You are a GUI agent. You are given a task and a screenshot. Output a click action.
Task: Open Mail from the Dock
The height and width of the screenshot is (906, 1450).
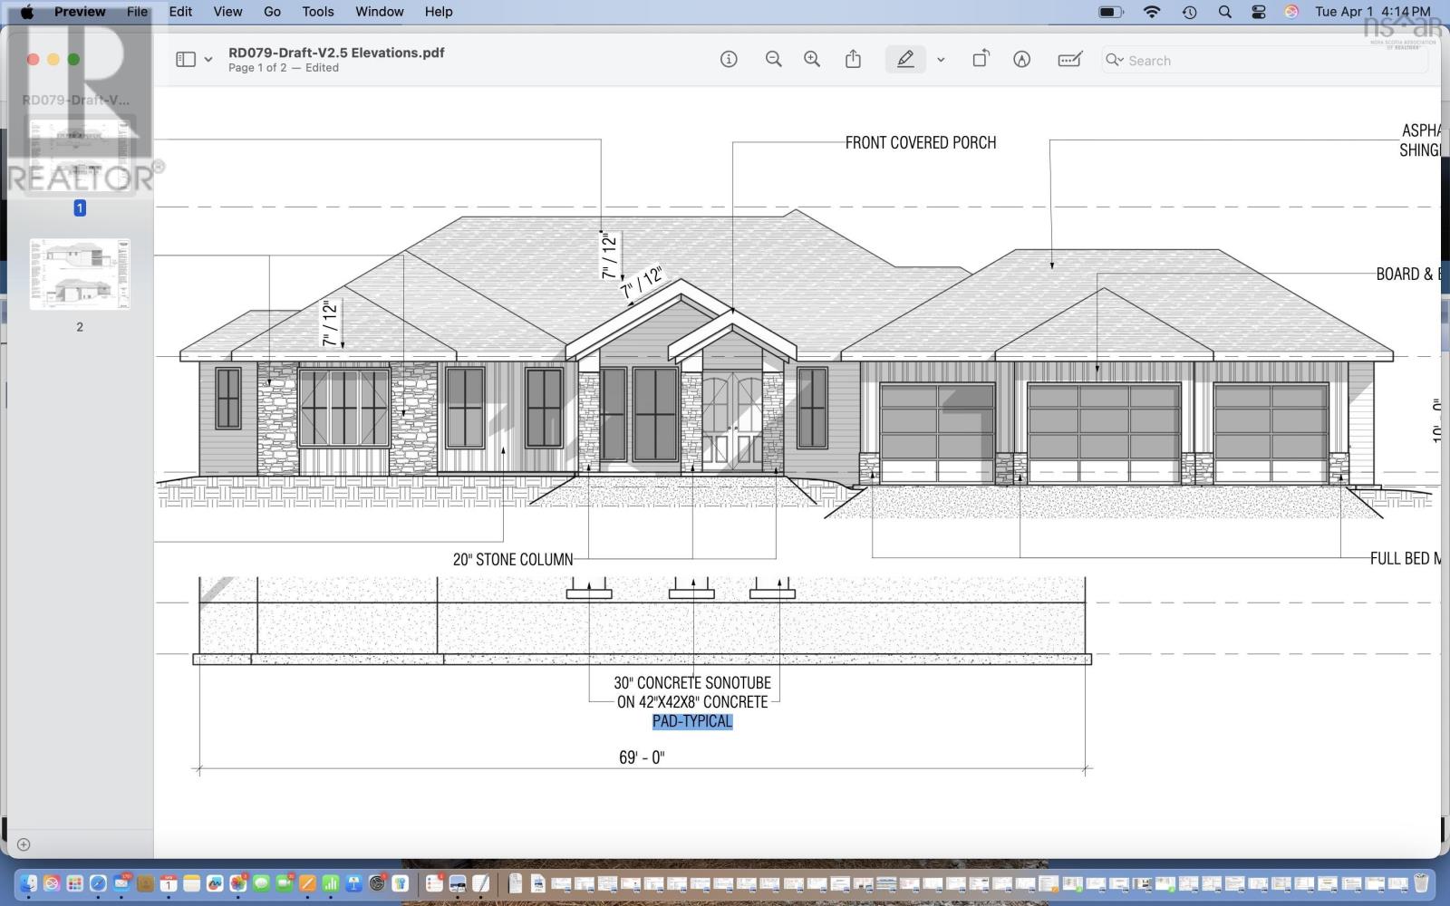(x=121, y=882)
